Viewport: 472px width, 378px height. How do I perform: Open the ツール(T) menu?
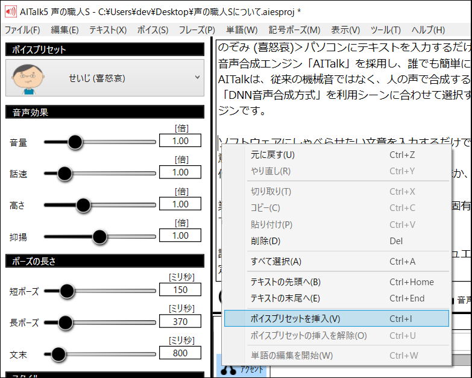tap(386, 30)
